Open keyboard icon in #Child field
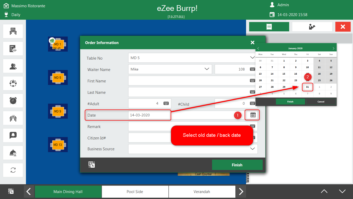The image size is (353, 199). coord(252,103)
